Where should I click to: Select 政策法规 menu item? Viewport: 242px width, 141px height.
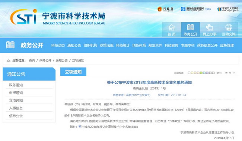pyautogui.click(x=106, y=45)
